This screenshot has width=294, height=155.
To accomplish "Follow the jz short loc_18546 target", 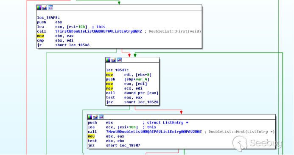I will tap(79, 45).
